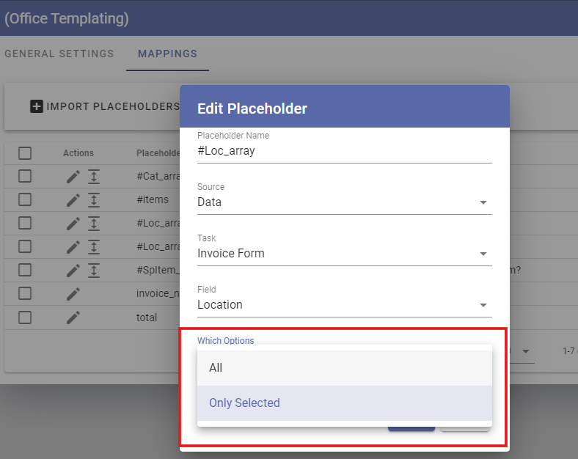The image size is (578, 459).
Task: Click the move/reorder icon for #items row
Action: click(x=94, y=200)
